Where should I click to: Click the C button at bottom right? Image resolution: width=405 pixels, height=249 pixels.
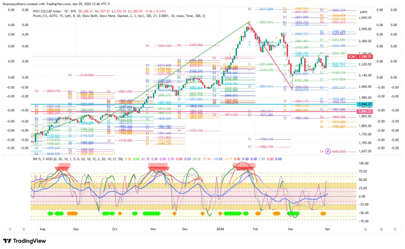(x=395, y=229)
